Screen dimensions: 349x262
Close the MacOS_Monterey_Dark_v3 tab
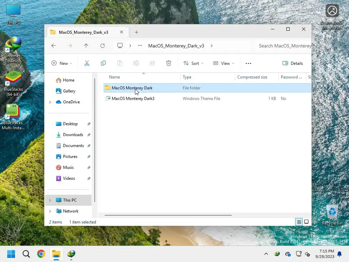click(x=122, y=32)
